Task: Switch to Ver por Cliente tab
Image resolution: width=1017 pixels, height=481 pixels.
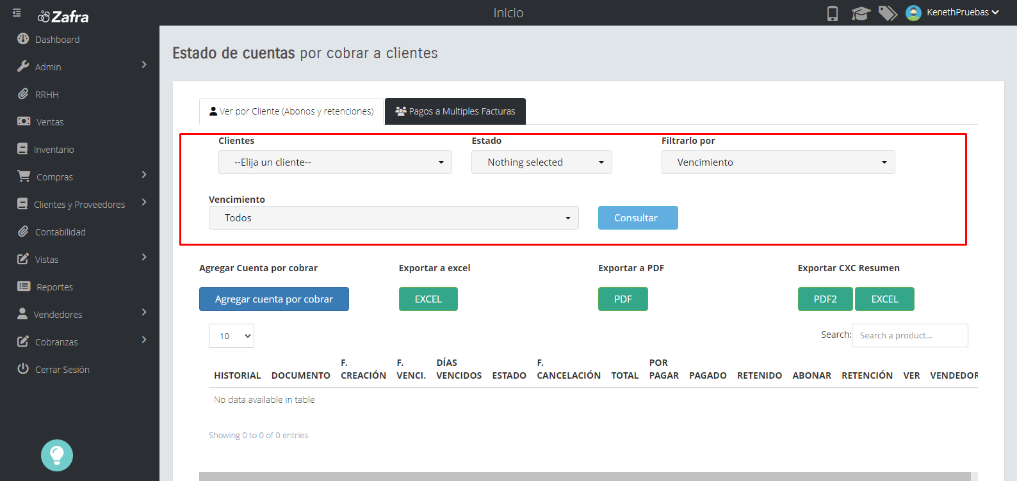Action: pos(291,111)
